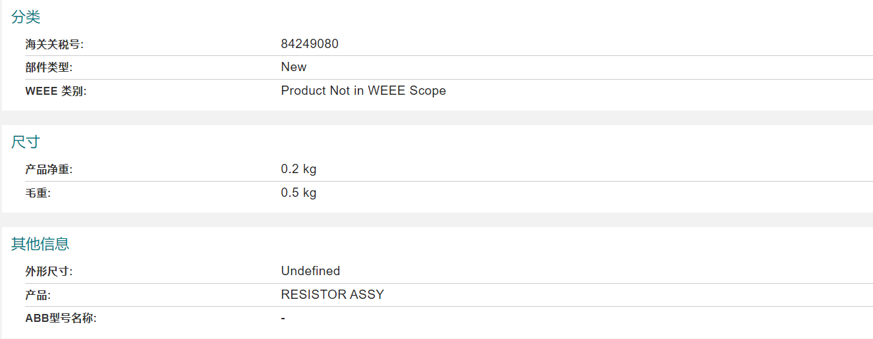Click the WEEE 类别 label
This screenshot has height=339, width=873.
tap(56, 91)
